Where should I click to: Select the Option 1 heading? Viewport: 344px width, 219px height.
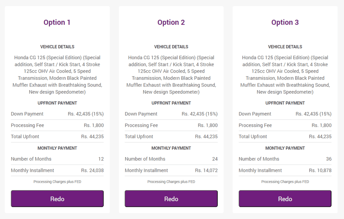pyautogui.click(x=57, y=23)
